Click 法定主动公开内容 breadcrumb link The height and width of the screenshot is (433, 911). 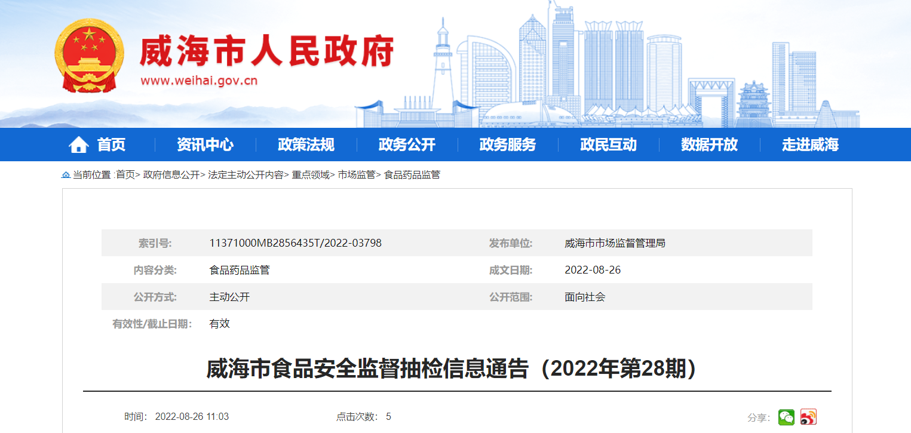246,175
